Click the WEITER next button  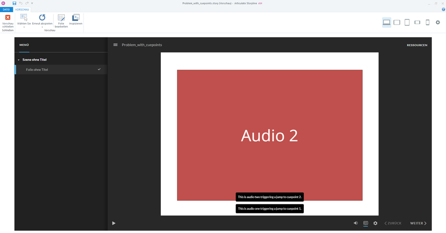(418, 223)
